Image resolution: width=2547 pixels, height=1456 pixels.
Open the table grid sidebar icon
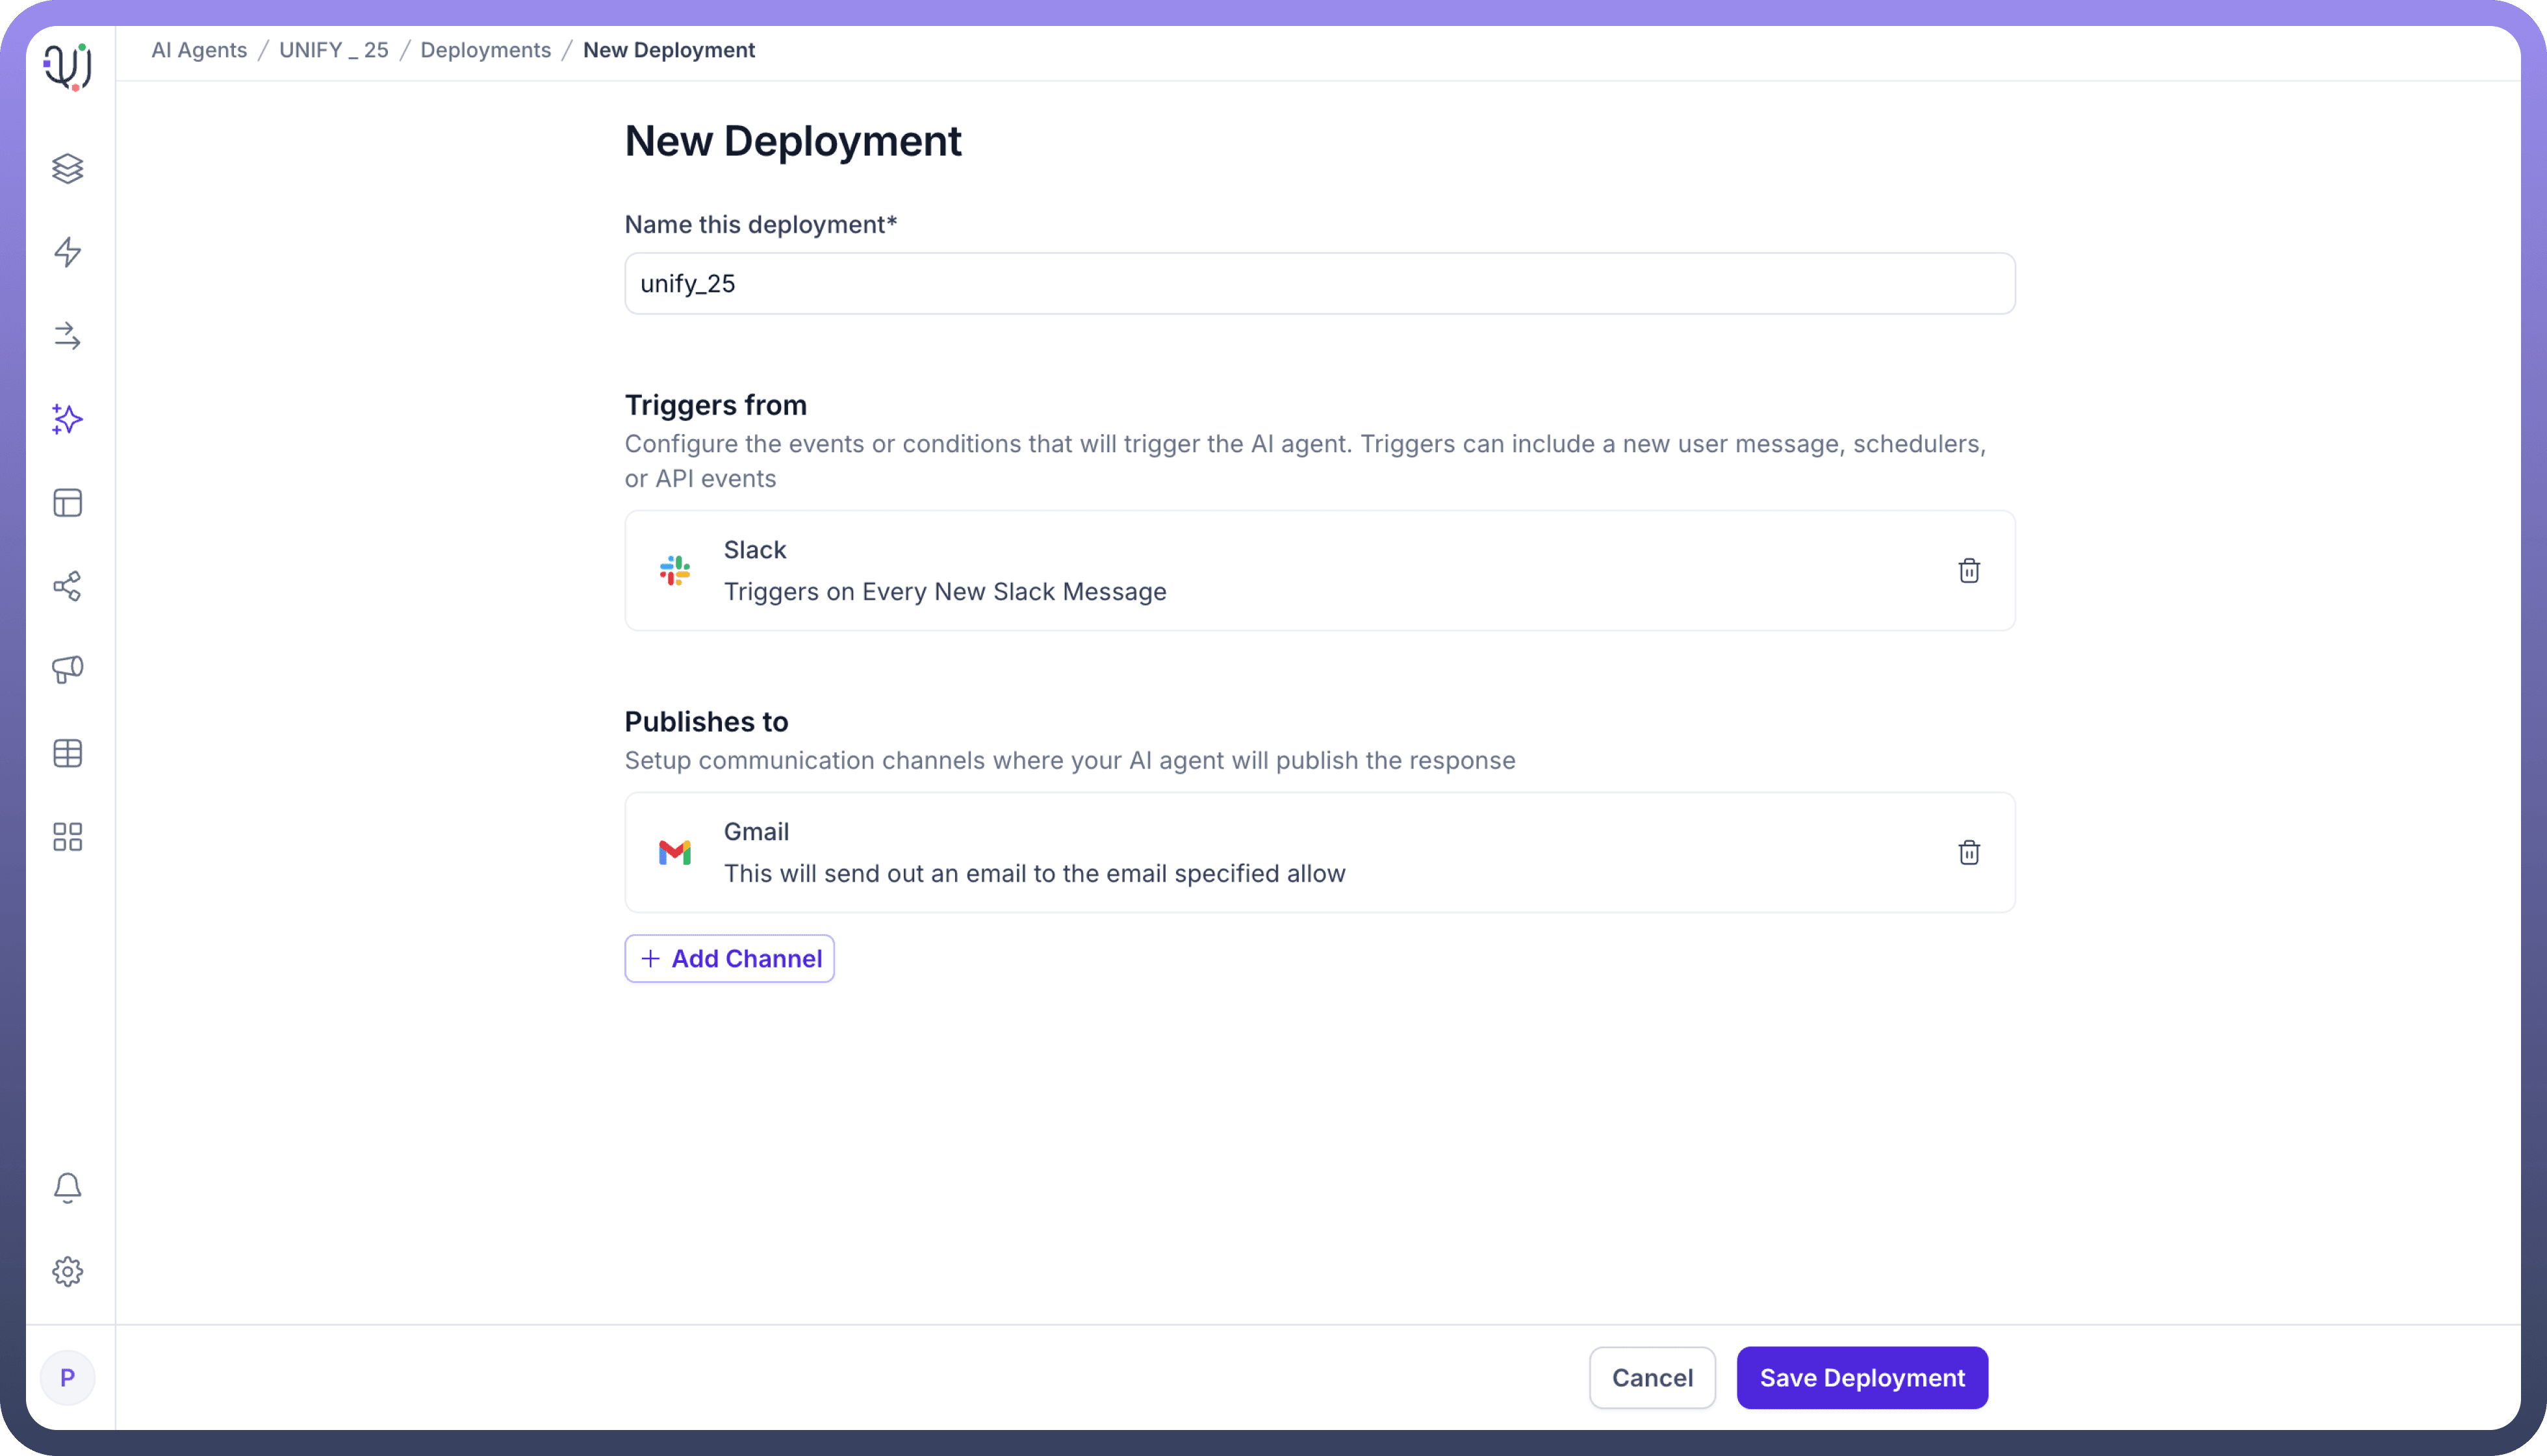pyautogui.click(x=67, y=753)
